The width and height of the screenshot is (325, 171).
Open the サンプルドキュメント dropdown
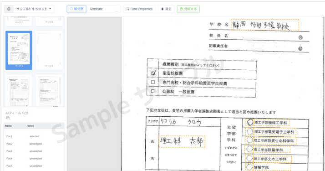34,9
